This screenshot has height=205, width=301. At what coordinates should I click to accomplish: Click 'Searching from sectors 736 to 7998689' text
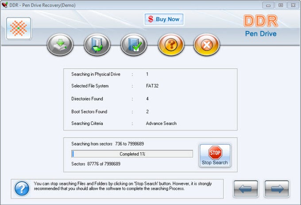pos(108,144)
